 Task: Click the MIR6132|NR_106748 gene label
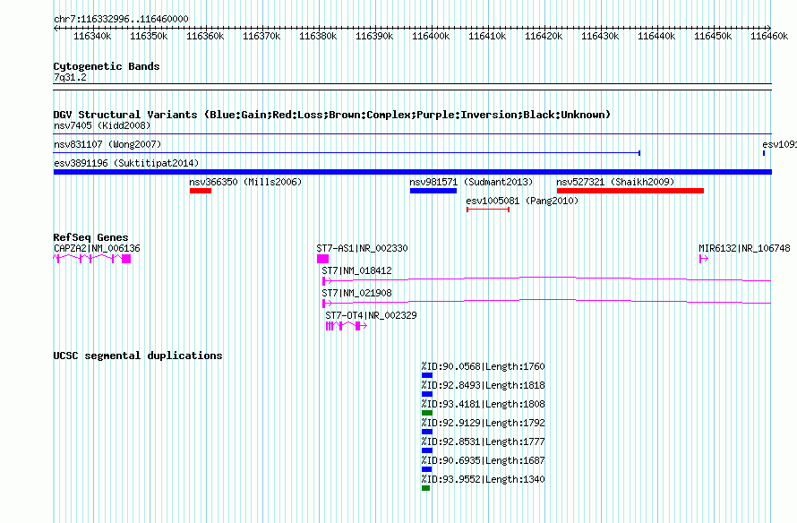pyautogui.click(x=744, y=249)
